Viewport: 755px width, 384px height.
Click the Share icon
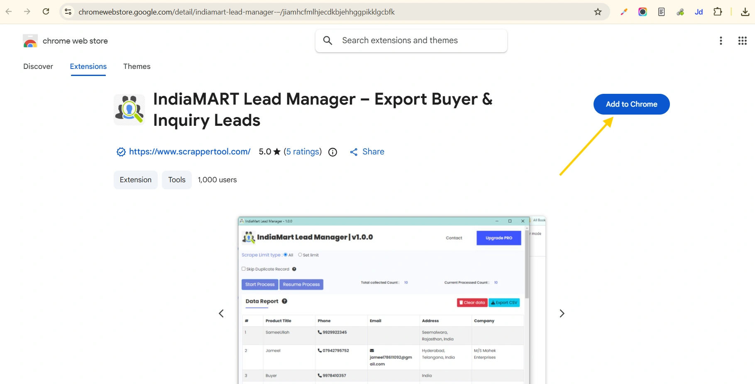tap(354, 152)
